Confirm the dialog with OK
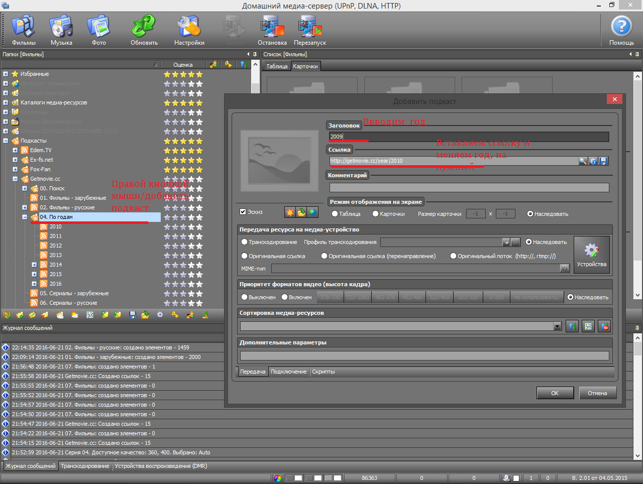This screenshot has height=484, width=643. tap(555, 393)
